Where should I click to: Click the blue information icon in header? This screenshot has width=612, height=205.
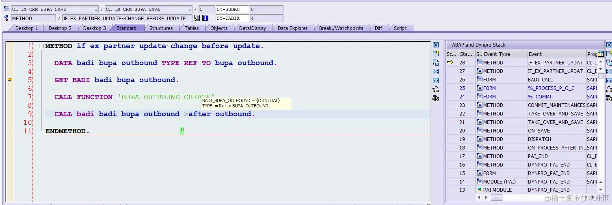pos(205,18)
